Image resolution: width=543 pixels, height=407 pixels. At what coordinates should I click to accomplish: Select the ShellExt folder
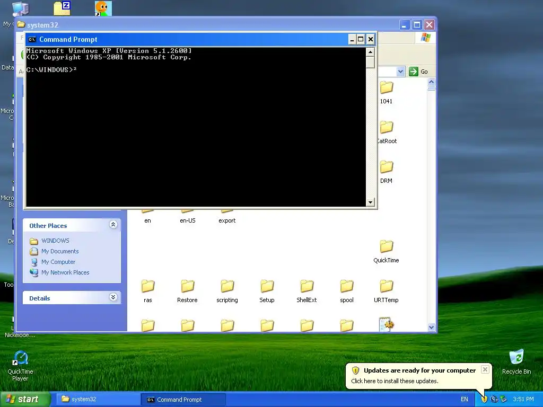pos(306,287)
